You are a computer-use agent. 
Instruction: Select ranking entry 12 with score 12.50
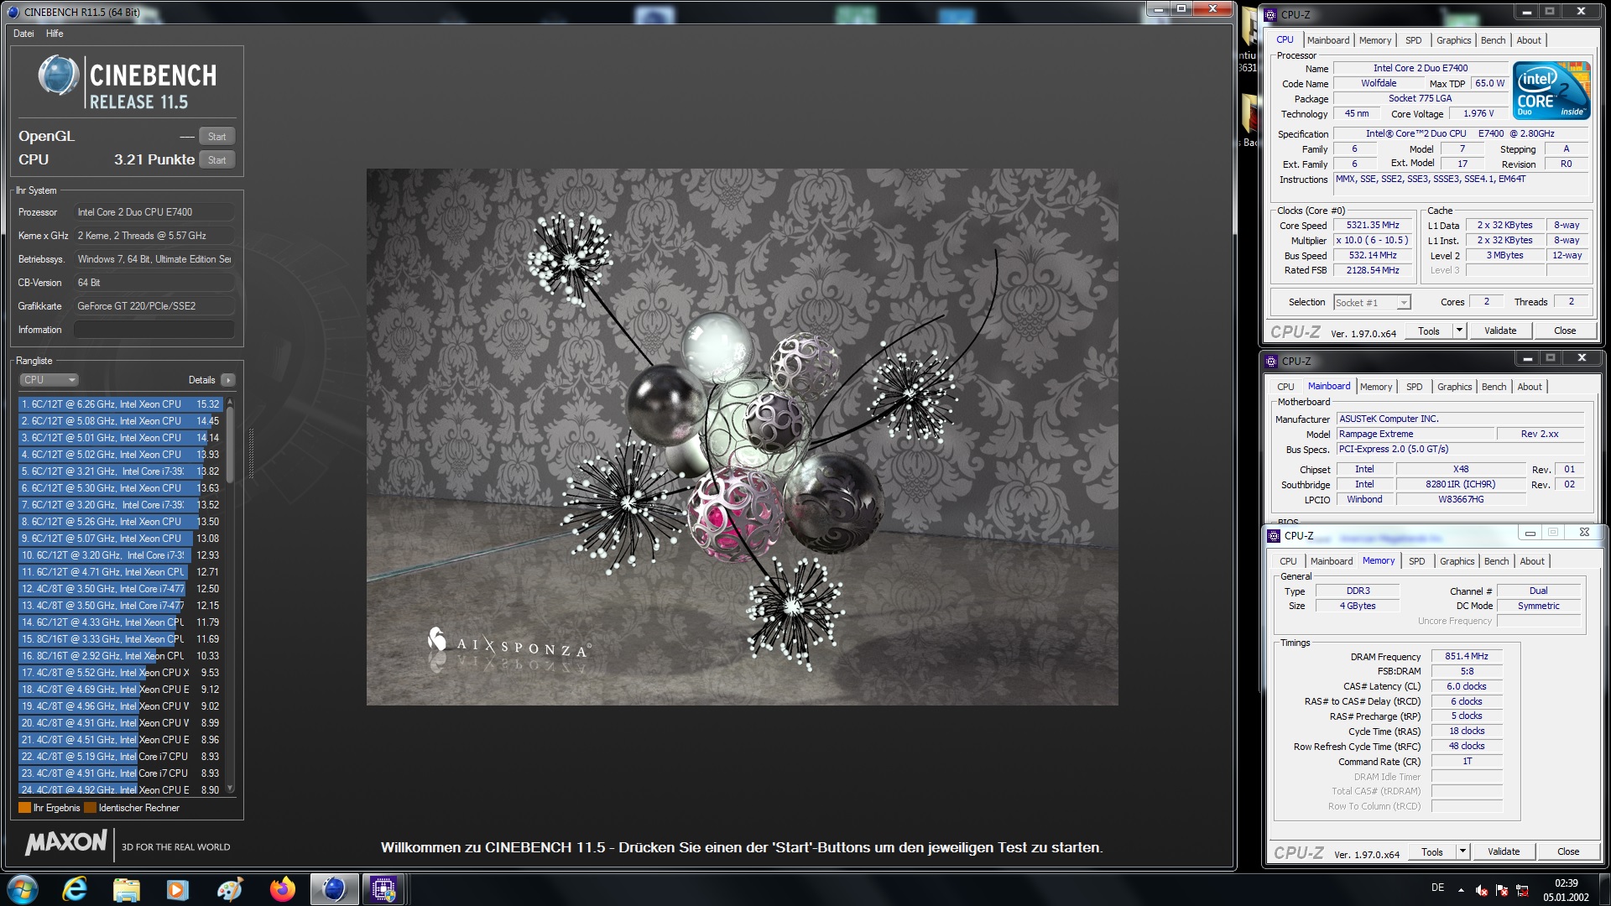tap(121, 589)
